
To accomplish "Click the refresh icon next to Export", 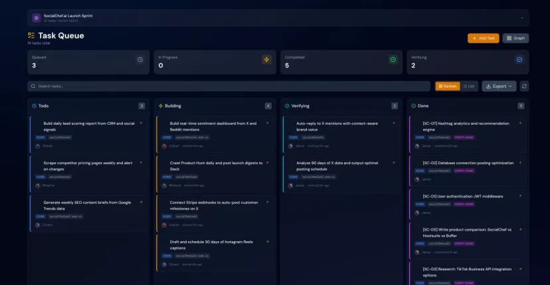I will 524,86.
